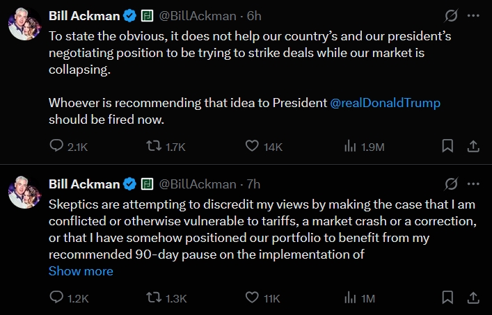Expand second tweet with Show more
The image size is (492, 315).
pyautogui.click(x=81, y=271)
